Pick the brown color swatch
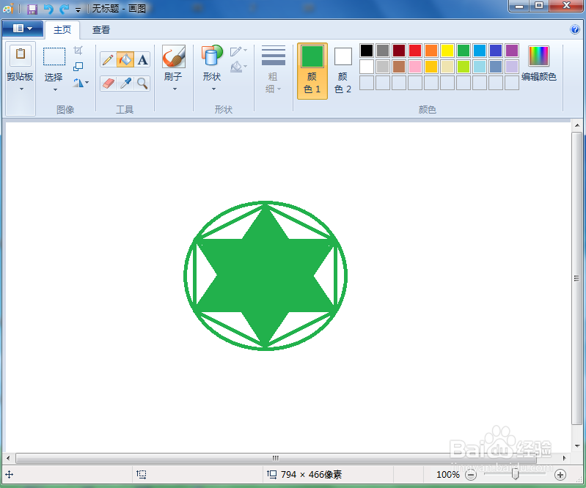The width and height of the screenshot is (586, 488). pos(399,67)
